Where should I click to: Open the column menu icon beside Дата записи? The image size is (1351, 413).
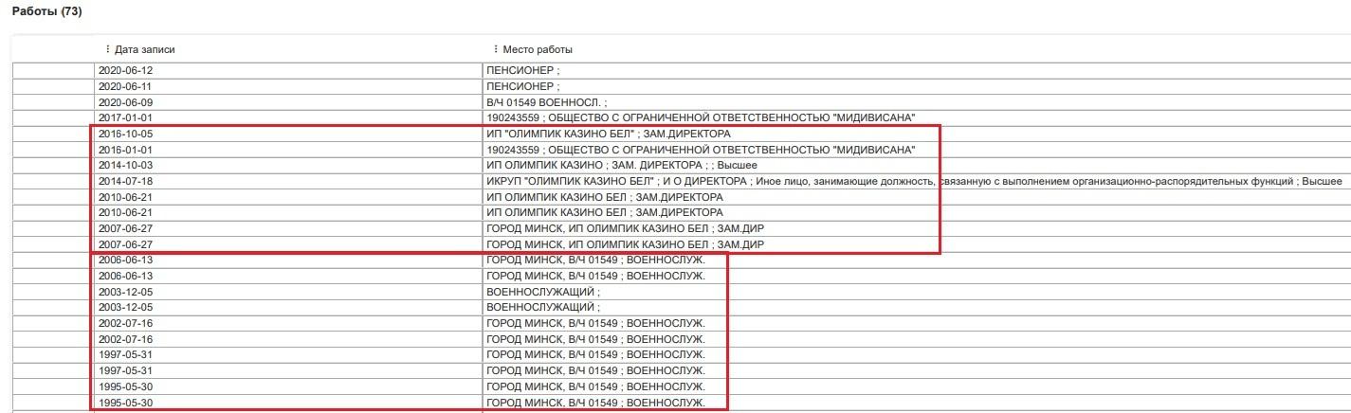click(107, 49)
